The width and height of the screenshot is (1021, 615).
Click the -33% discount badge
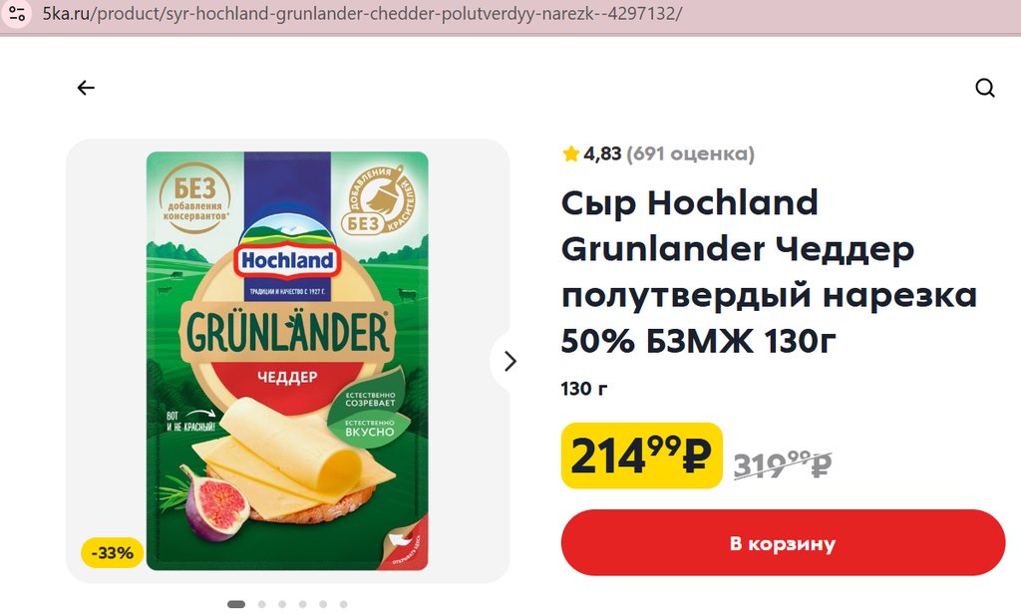(x=112, y=553)
